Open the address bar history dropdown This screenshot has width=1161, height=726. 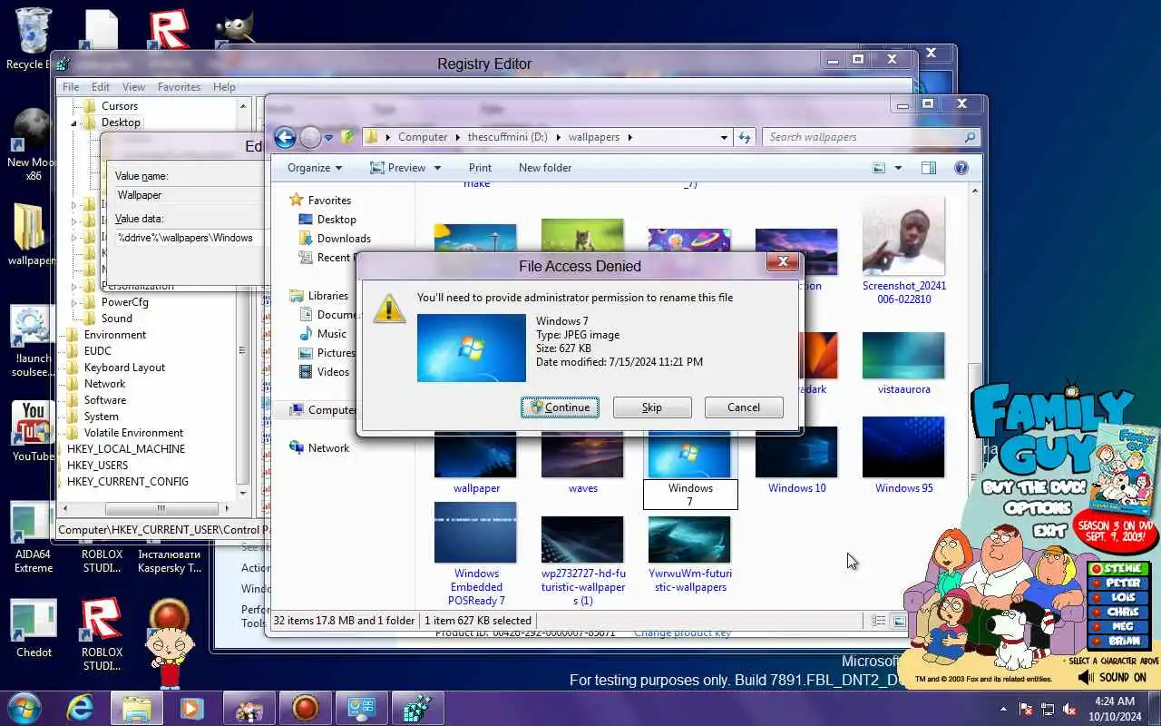coord(724,138)
